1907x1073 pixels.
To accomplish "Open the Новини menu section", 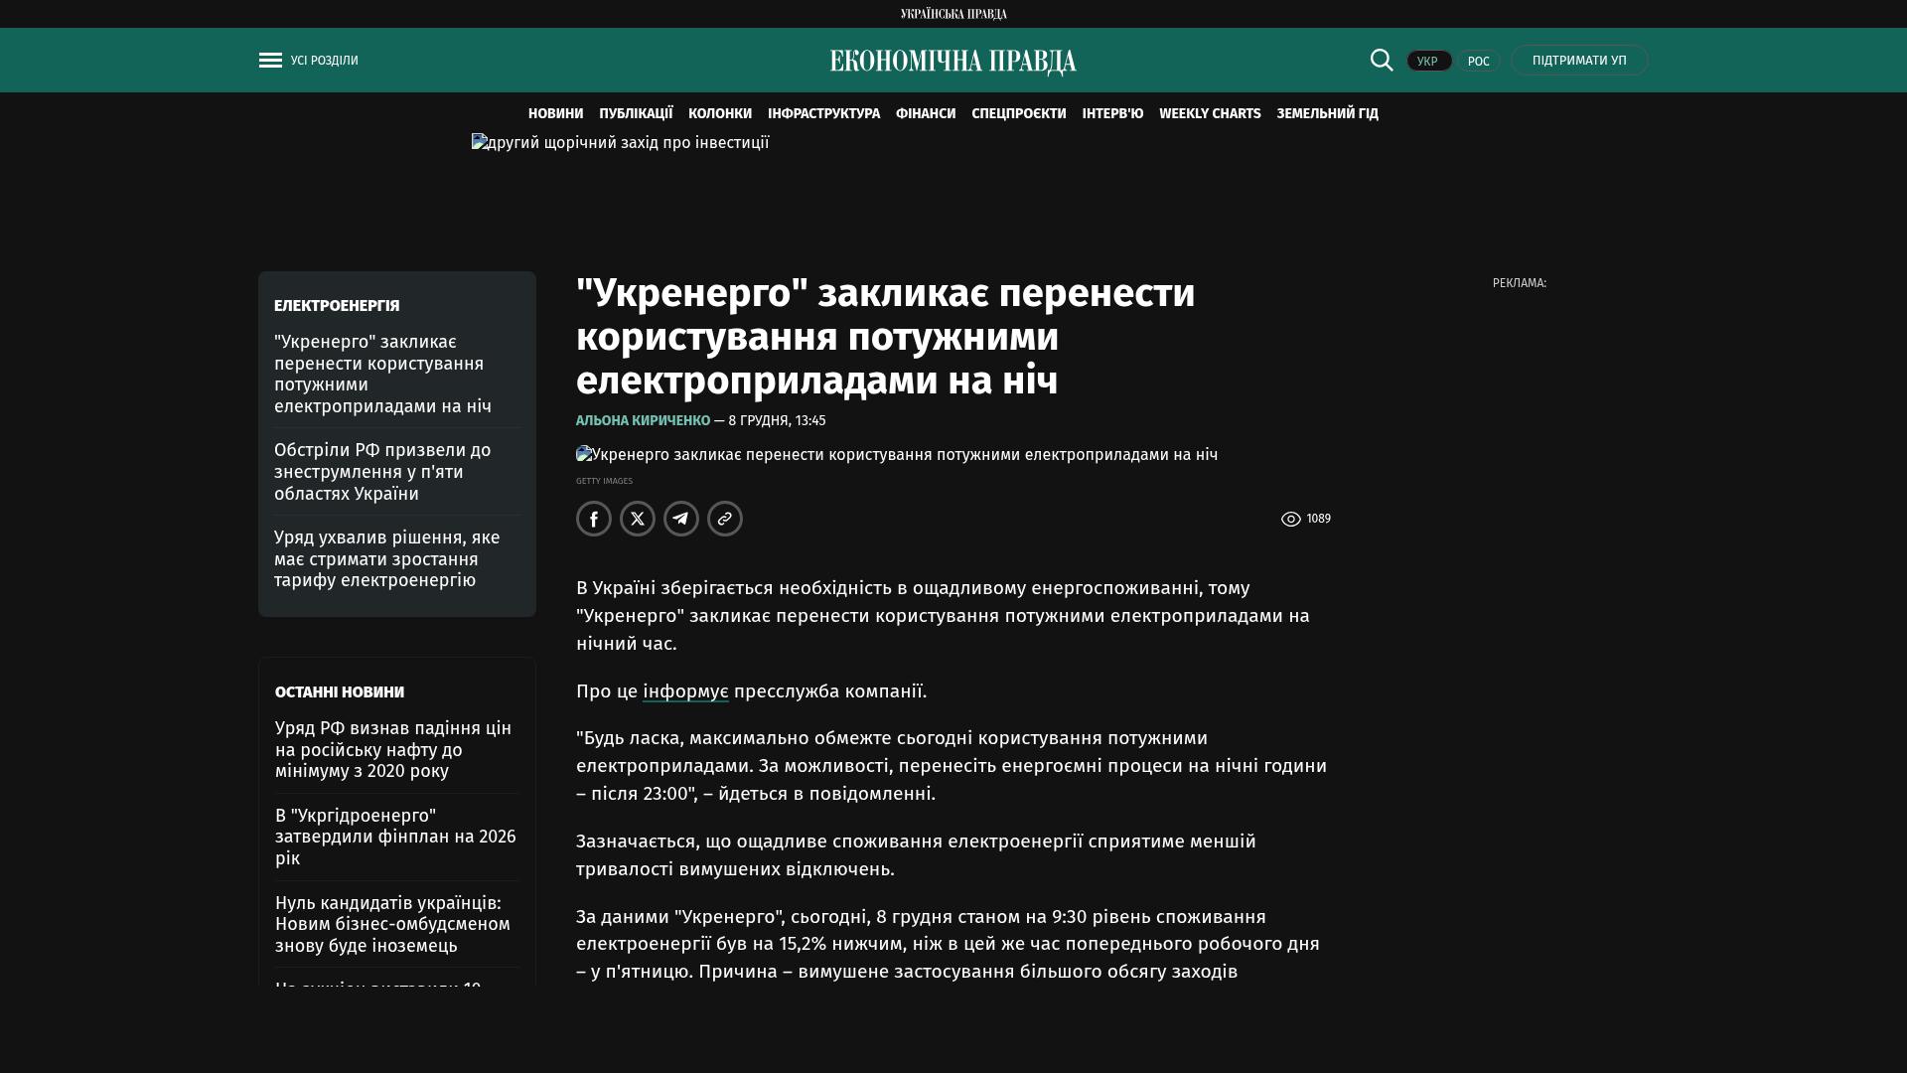I will [555, 114].
